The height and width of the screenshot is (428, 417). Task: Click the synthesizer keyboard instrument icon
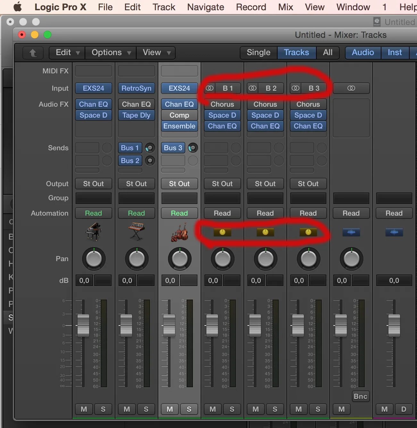point(137,232)
